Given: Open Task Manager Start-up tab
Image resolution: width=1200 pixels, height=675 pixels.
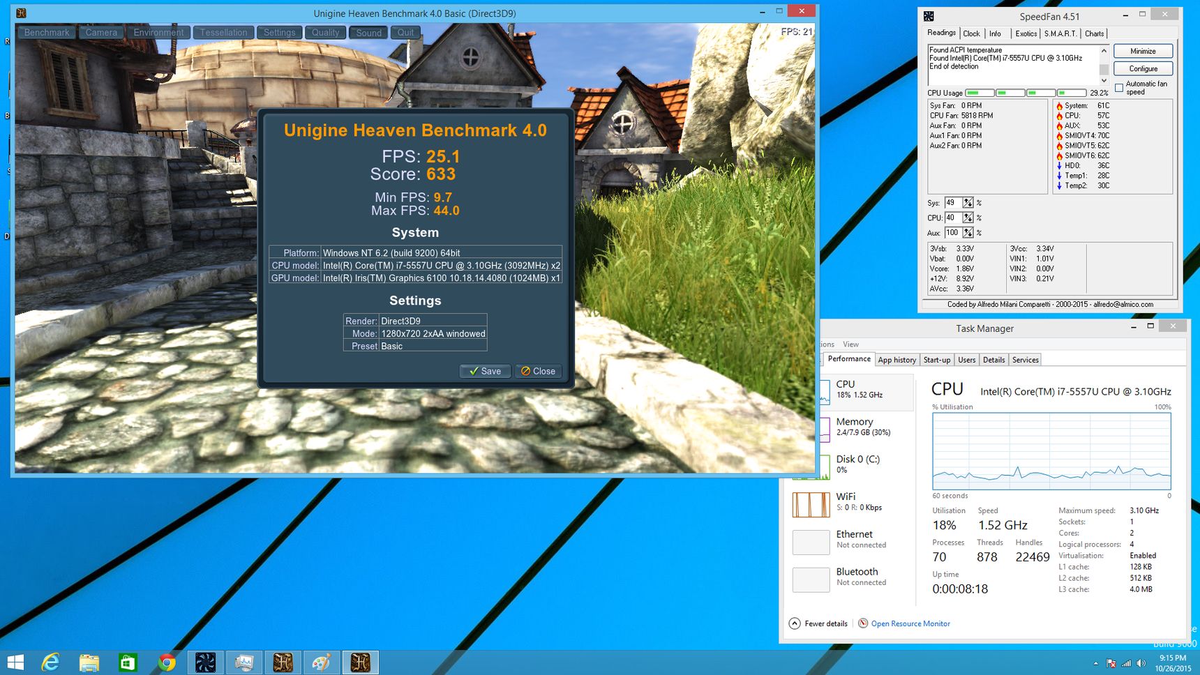Looking at the screenshot, I should tap(937, 360).
